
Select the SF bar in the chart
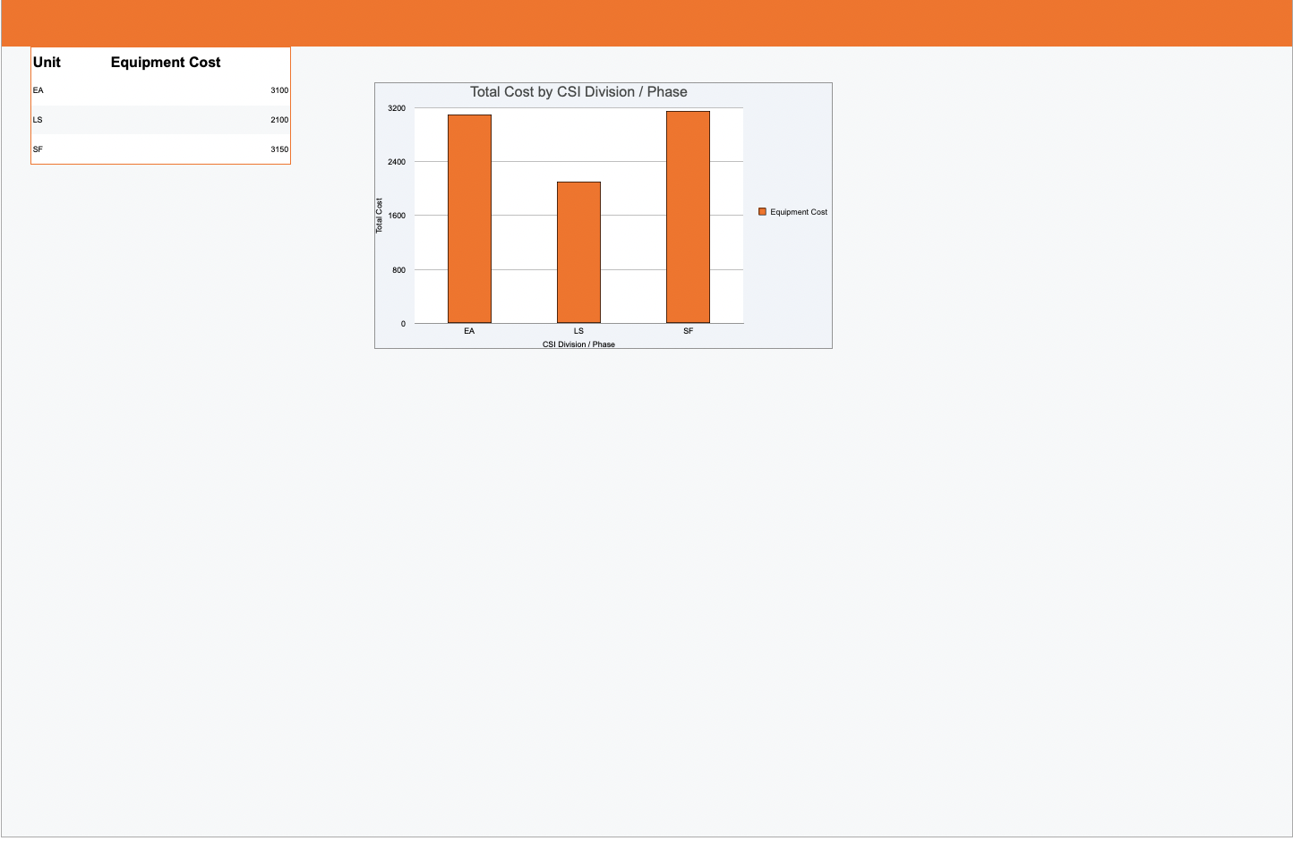[687, 219]
